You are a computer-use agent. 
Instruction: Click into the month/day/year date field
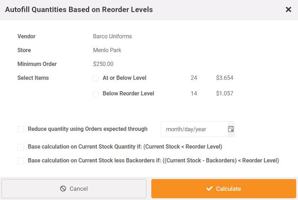(194, 129)
